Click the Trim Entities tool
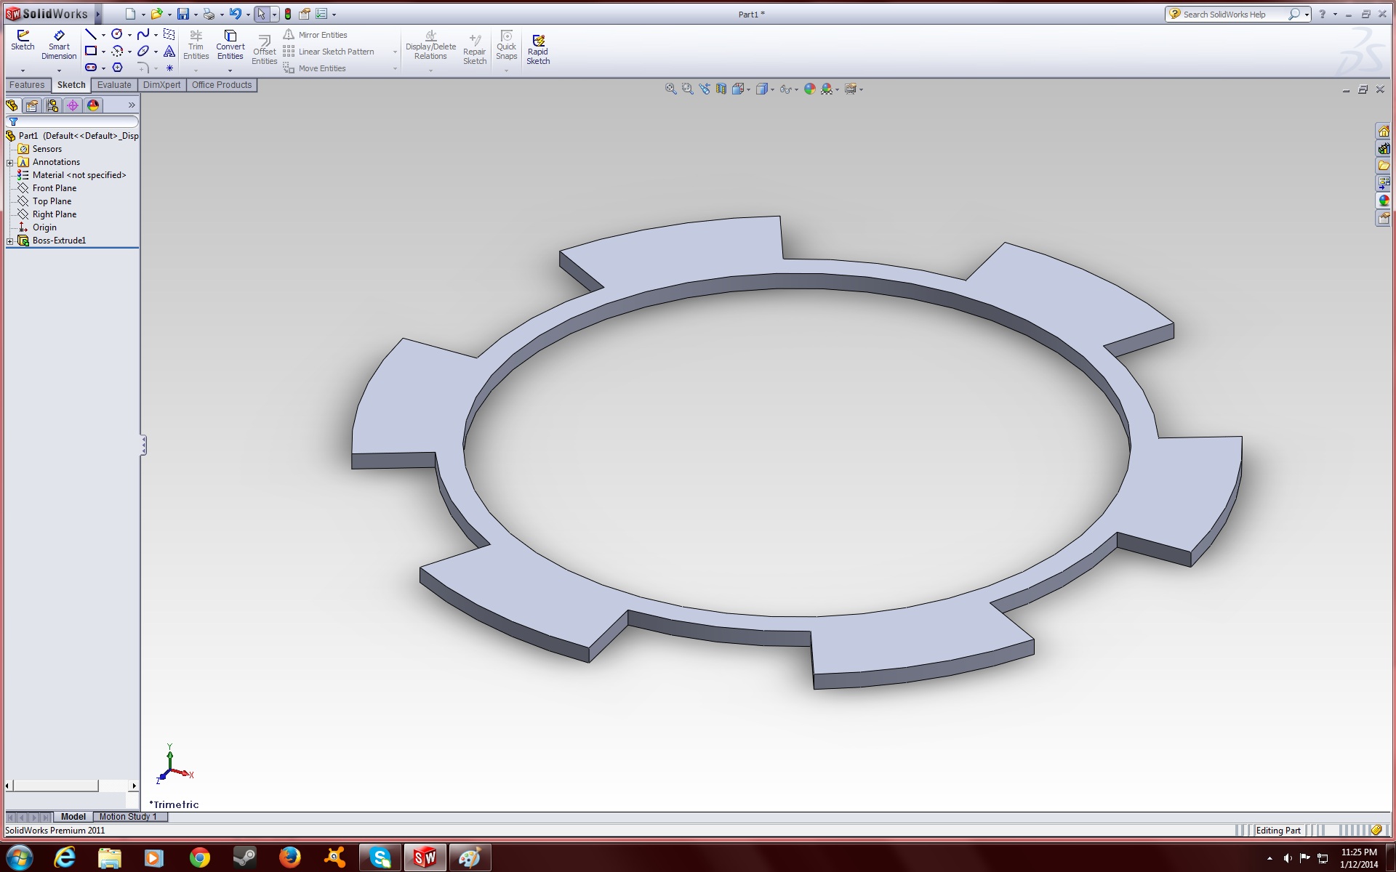Viewport: 1396px width, 872px height. pyautogui.click(x=196, y=45)
